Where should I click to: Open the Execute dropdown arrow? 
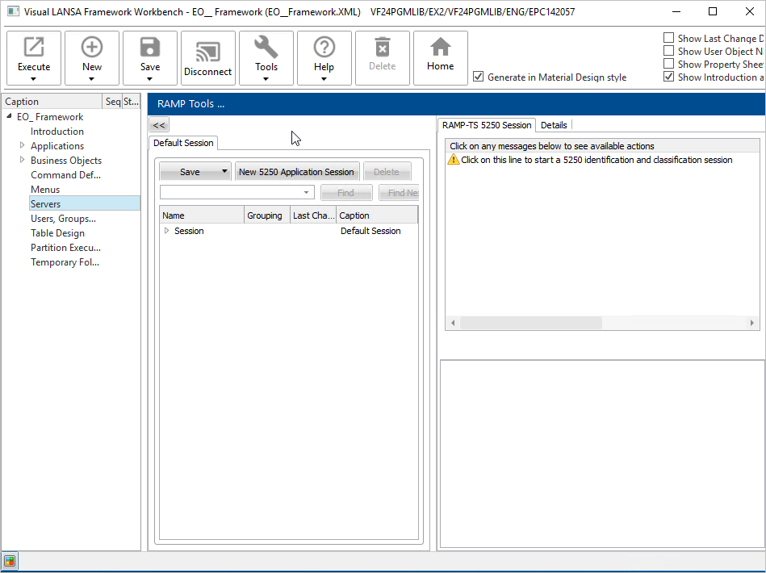coord(33,78)
